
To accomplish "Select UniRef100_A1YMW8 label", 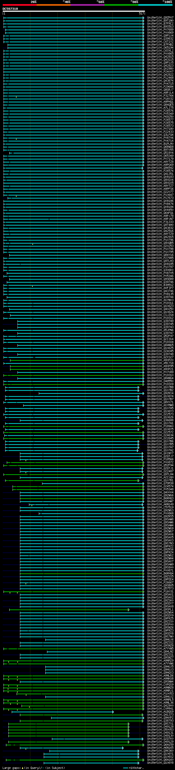I will 160,405.
